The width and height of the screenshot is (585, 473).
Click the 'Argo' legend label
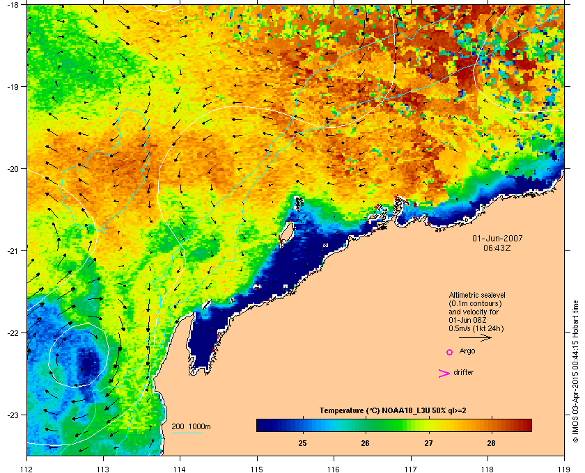pos(467,351)
